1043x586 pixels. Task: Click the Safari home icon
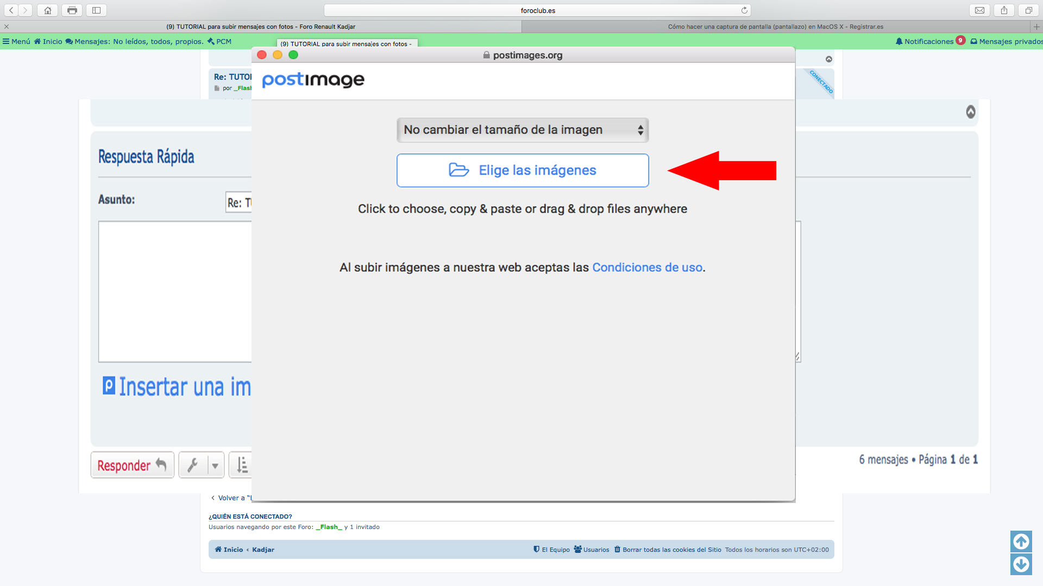48,10
